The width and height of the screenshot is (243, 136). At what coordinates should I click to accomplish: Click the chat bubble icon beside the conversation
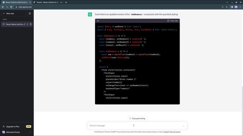(3, 24)
